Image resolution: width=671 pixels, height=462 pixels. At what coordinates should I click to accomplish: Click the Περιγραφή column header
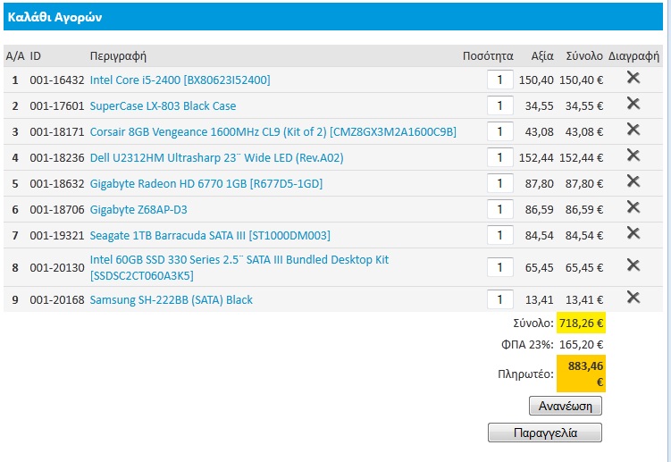118,56
